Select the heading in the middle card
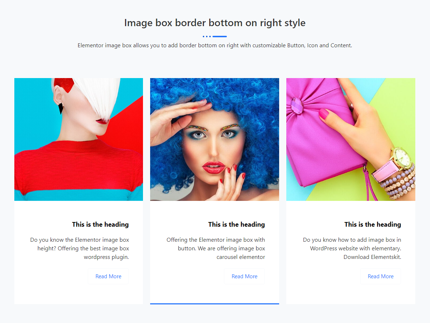The height and width of the screenshot is (323, 430). click(236, 225)
